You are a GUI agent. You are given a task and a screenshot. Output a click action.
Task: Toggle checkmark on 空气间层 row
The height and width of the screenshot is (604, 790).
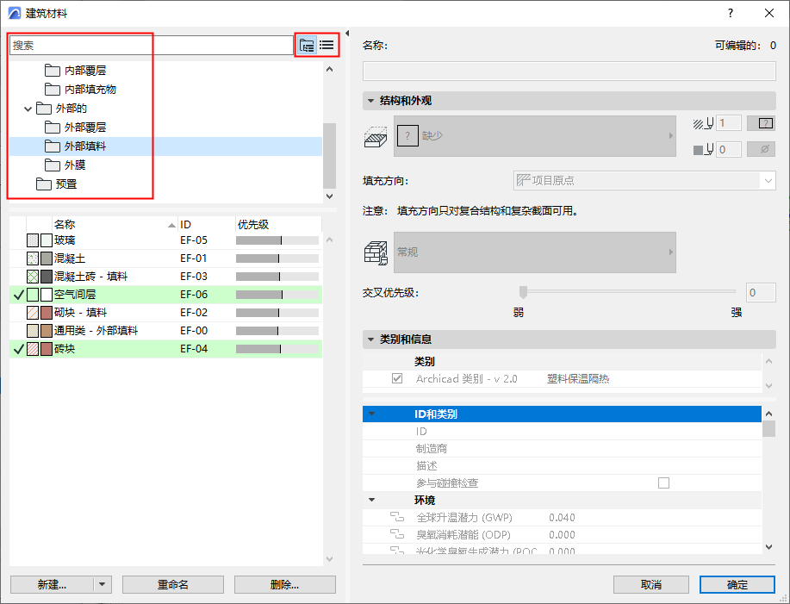click(19, 295)
